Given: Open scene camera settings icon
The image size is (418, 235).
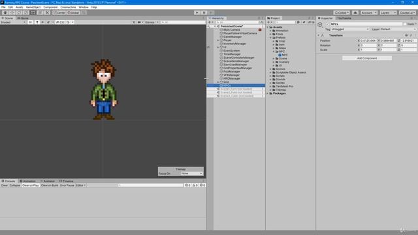Looking at the screenshot, I should tap(140, 22).
